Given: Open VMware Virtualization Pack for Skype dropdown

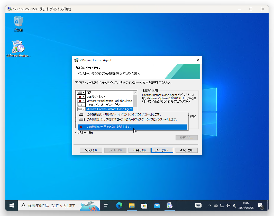Looking at the screenshot, I should pos(81,101).
